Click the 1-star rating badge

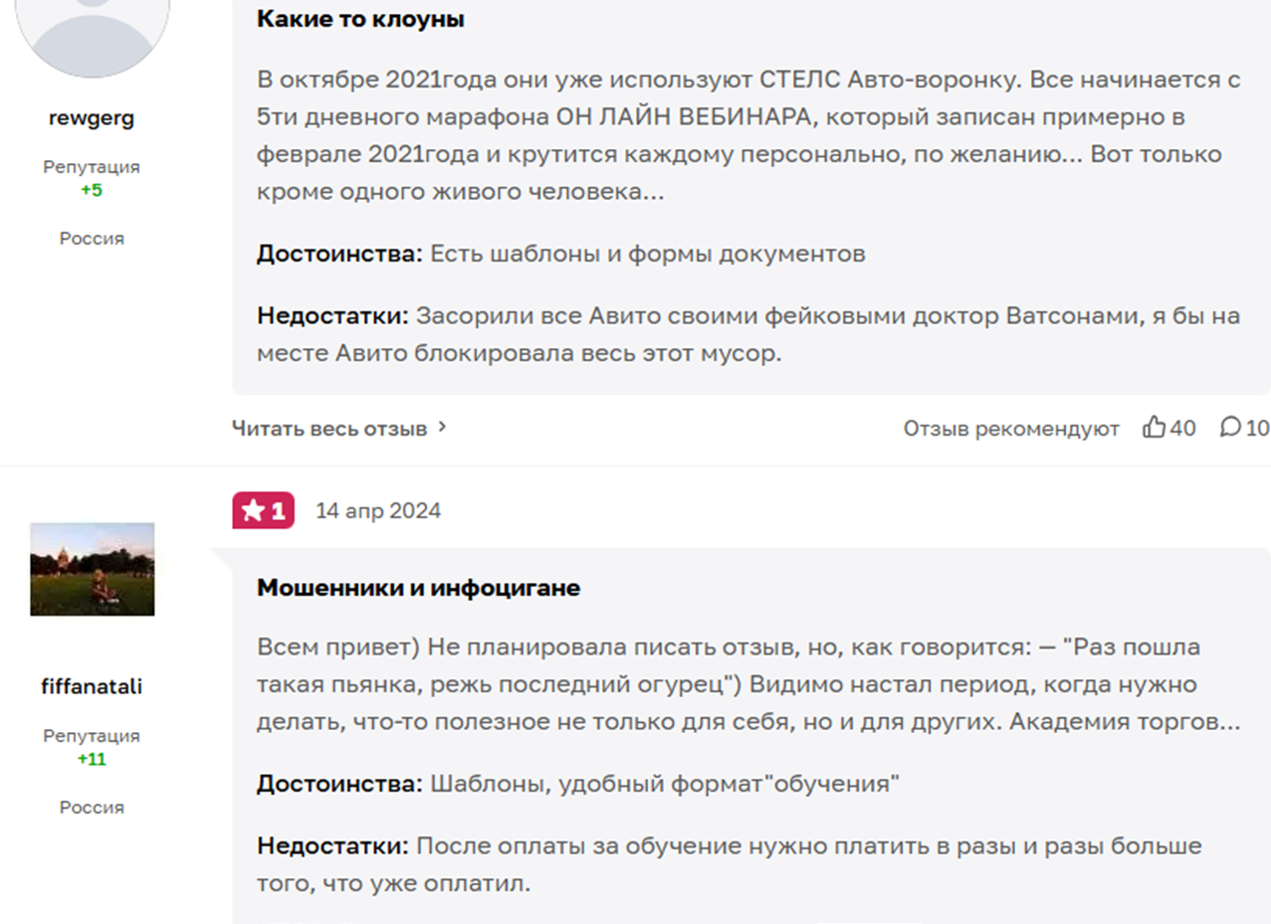click(263, 510)
